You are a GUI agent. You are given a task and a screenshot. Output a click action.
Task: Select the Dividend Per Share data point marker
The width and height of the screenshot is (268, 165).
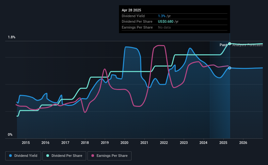(x=230, y=44)
